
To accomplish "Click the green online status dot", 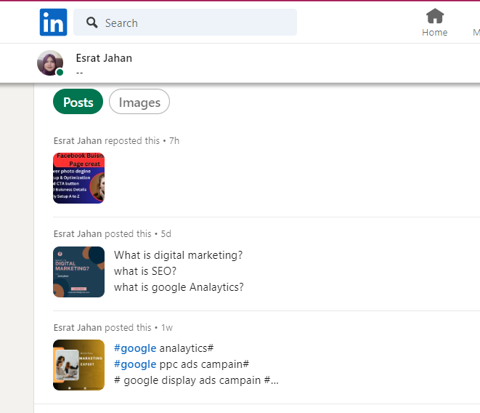I will click(x=60, y=73).
